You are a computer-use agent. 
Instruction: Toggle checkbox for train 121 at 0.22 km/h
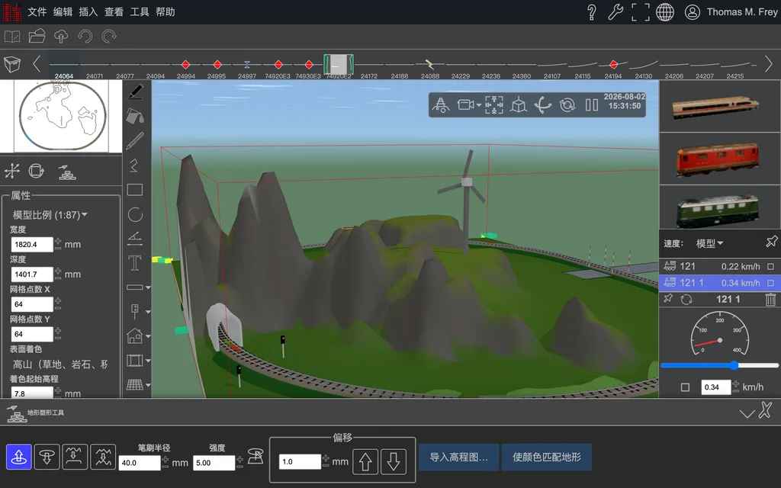770,267
